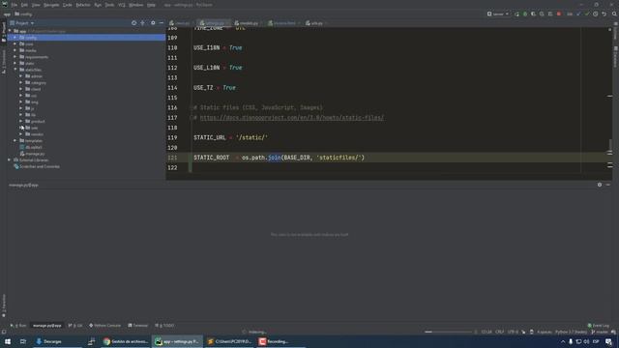The height and width of the screenshot is (348, 619).
Task: Open the Project view selector dropdown
Action: [22, 23]
